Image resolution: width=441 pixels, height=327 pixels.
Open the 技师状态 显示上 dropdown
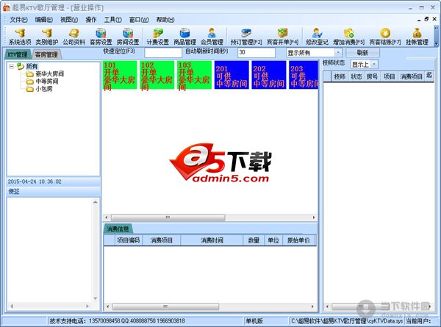coord(374,65)
